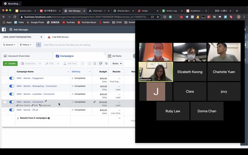Click the pencil icon in Conversion Delivery cell
248x155 pixels.
pos(94,102)
